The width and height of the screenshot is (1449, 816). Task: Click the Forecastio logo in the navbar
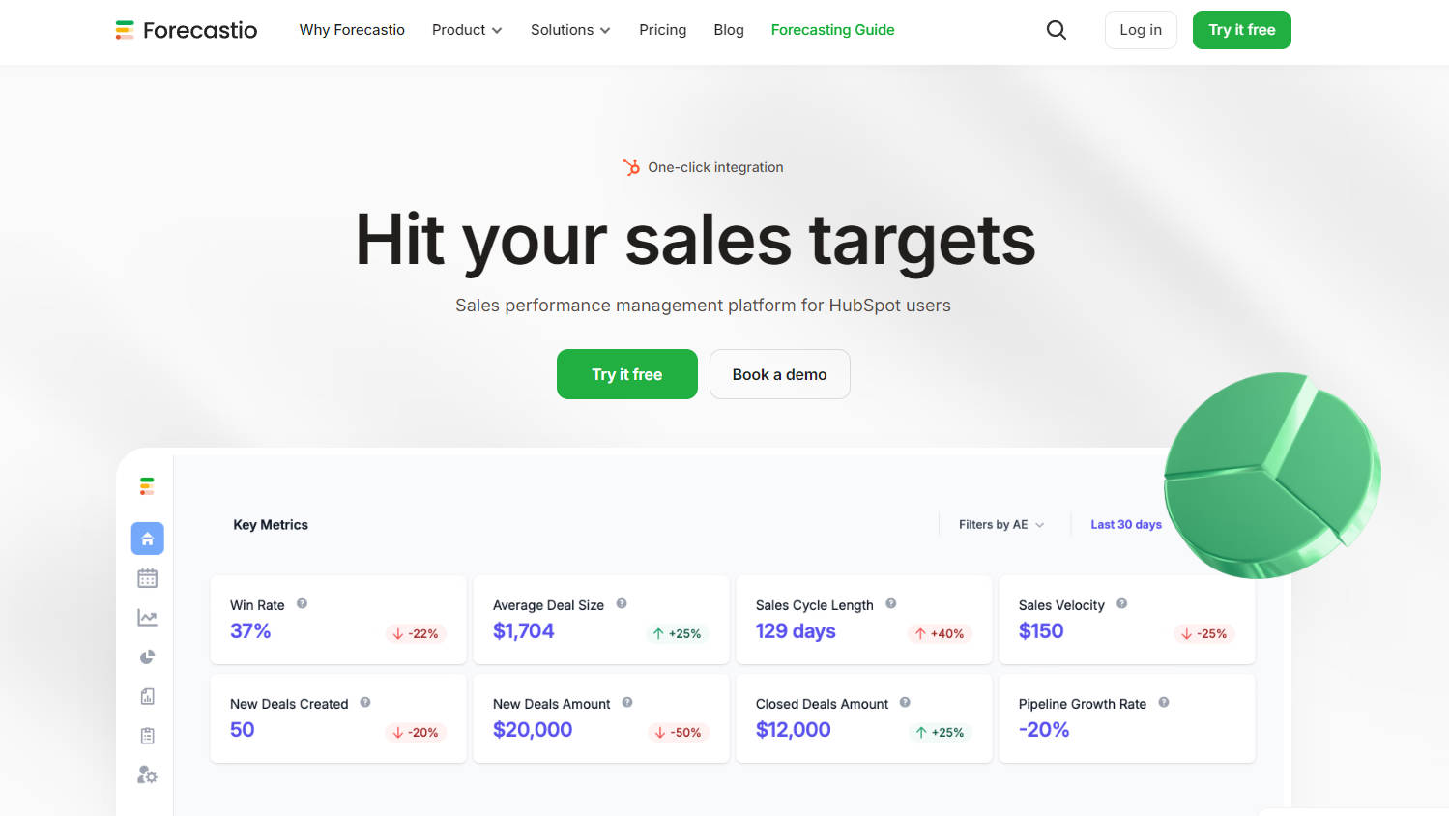[187, 30]
